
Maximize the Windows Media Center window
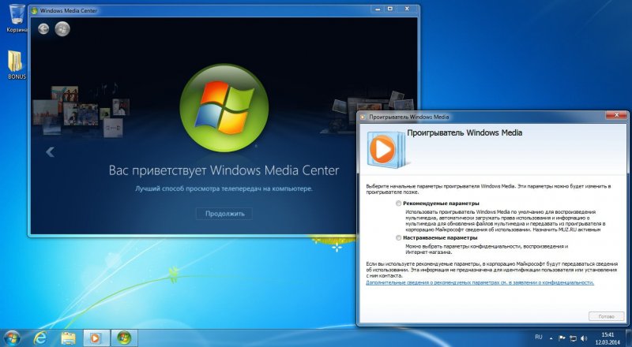389,9
